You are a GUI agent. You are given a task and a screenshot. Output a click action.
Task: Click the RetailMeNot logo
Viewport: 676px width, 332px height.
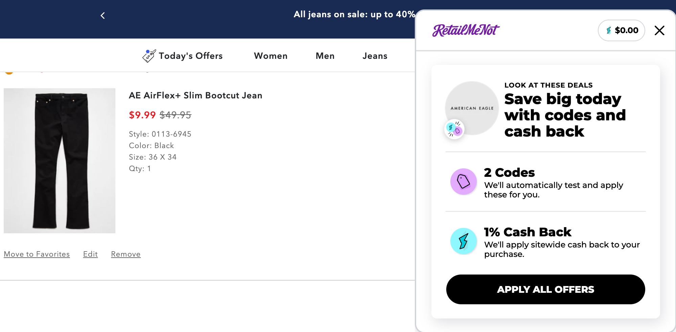[466, 30]
